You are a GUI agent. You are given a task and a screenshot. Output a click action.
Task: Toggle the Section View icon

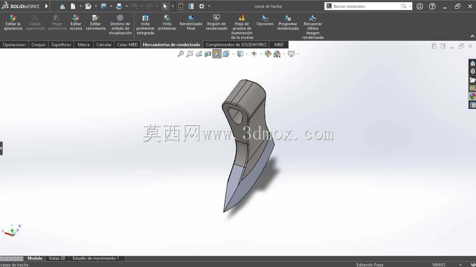208,54
